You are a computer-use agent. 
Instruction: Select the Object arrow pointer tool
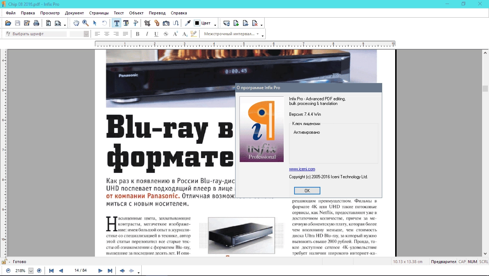click(95, 23)
